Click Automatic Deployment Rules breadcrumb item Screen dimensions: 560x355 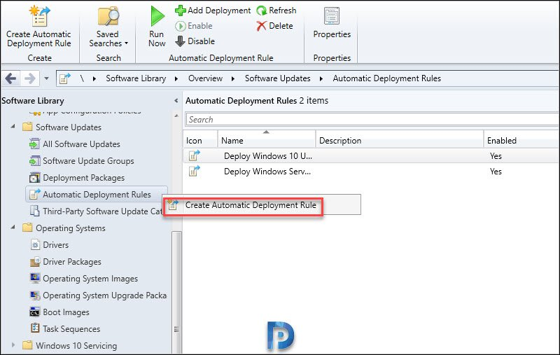click(x=387, y=78)
